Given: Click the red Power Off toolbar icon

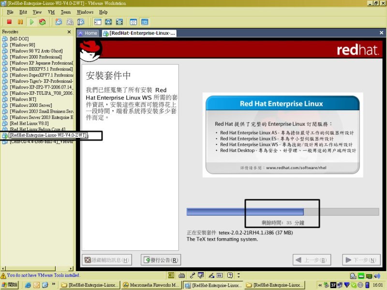Looking at the screenshot, I should [x=9, y=22].
